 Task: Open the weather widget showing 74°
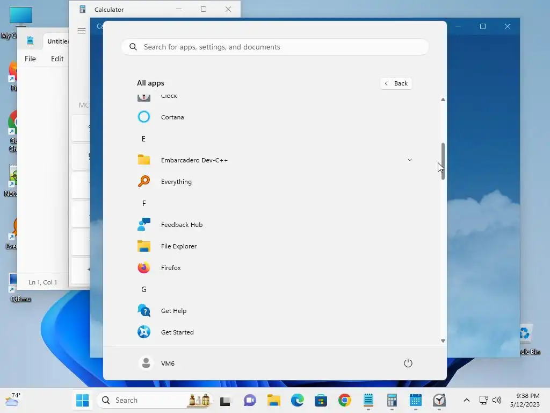click(13, 400)
